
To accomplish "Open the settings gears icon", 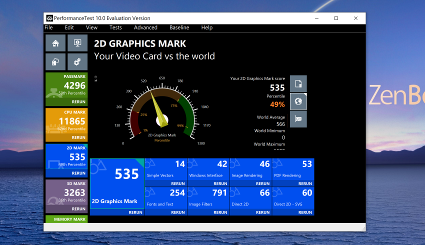I will coord(77,62).
